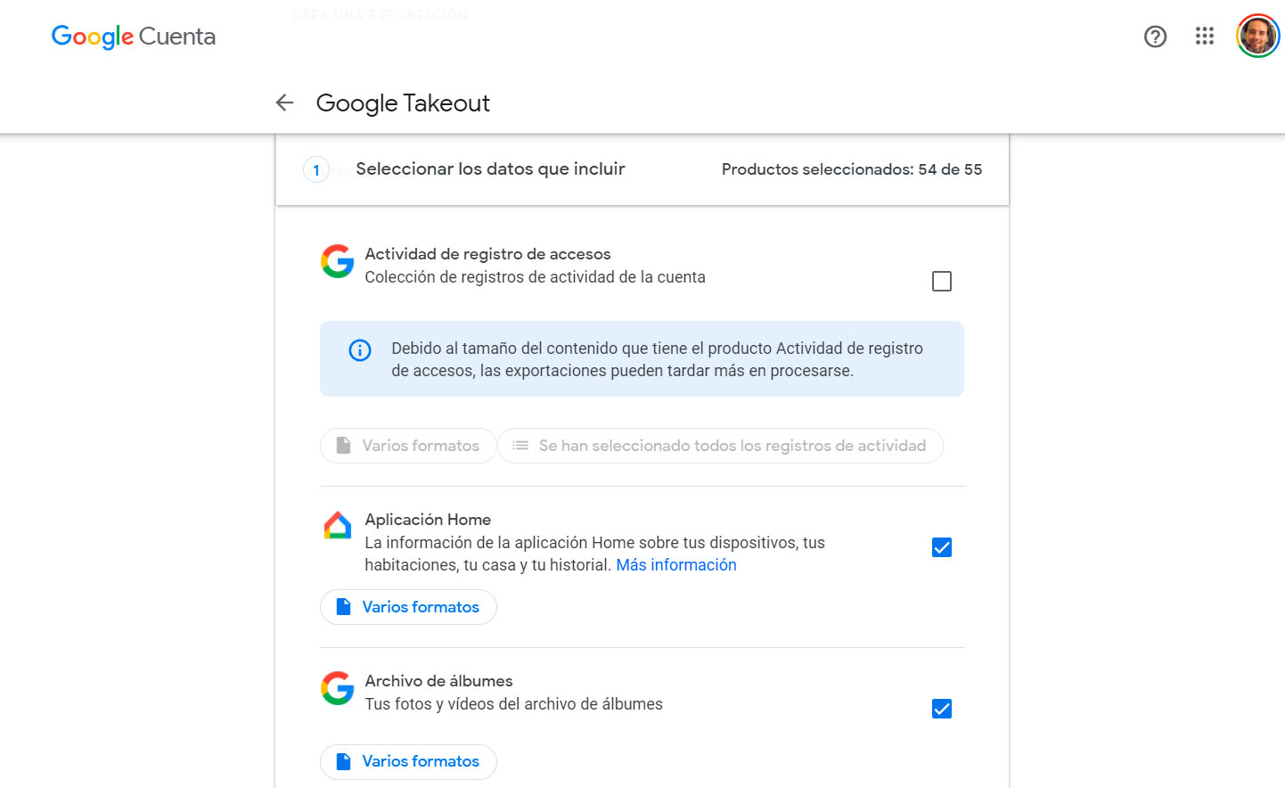Click the Seleccionar los datos que incluir heading
Screen dimensions: 1285x788
[490, 169]
